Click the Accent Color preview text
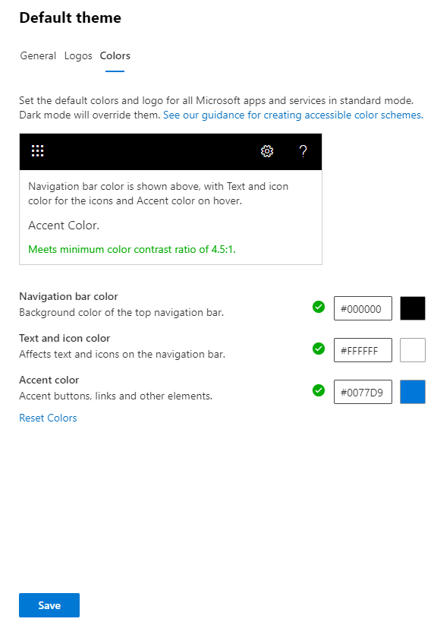The width and height of the screenshot is (434, 625). click(x=64, y=226)
